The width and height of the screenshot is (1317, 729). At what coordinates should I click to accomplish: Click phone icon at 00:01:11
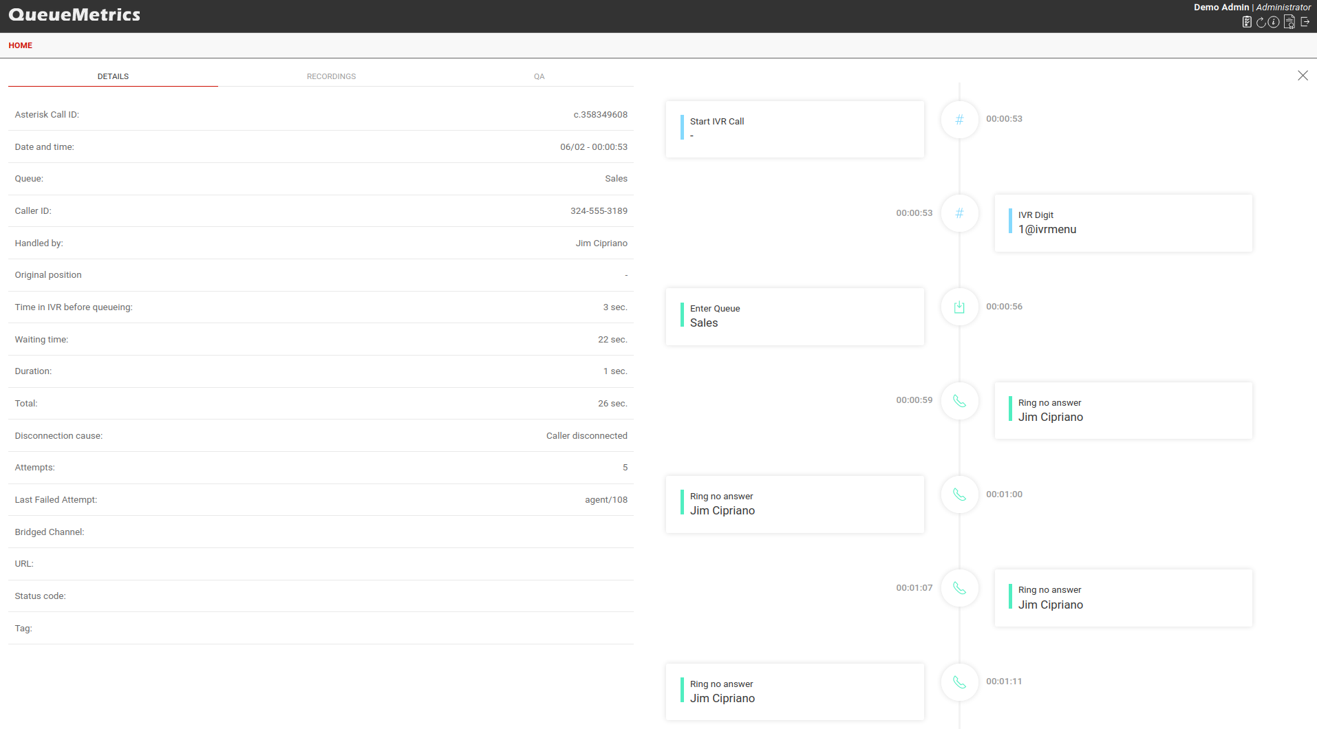pyautogui.click(x=959, y=682)
